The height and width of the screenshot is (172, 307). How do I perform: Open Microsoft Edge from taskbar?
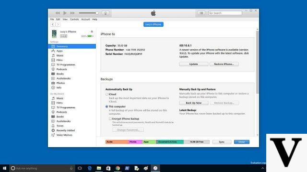click(90, 168)
